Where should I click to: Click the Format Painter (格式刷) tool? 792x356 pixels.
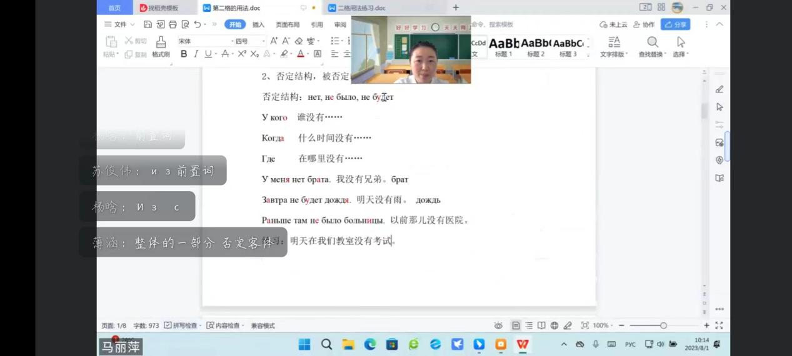(161, 46)
